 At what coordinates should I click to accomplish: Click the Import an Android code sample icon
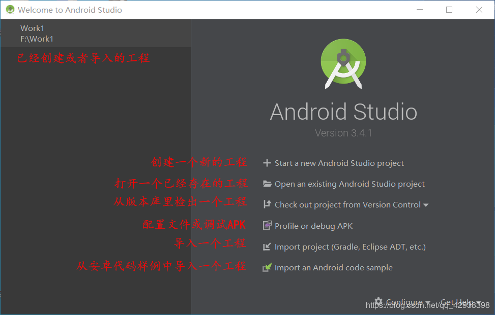click(267, 267)
